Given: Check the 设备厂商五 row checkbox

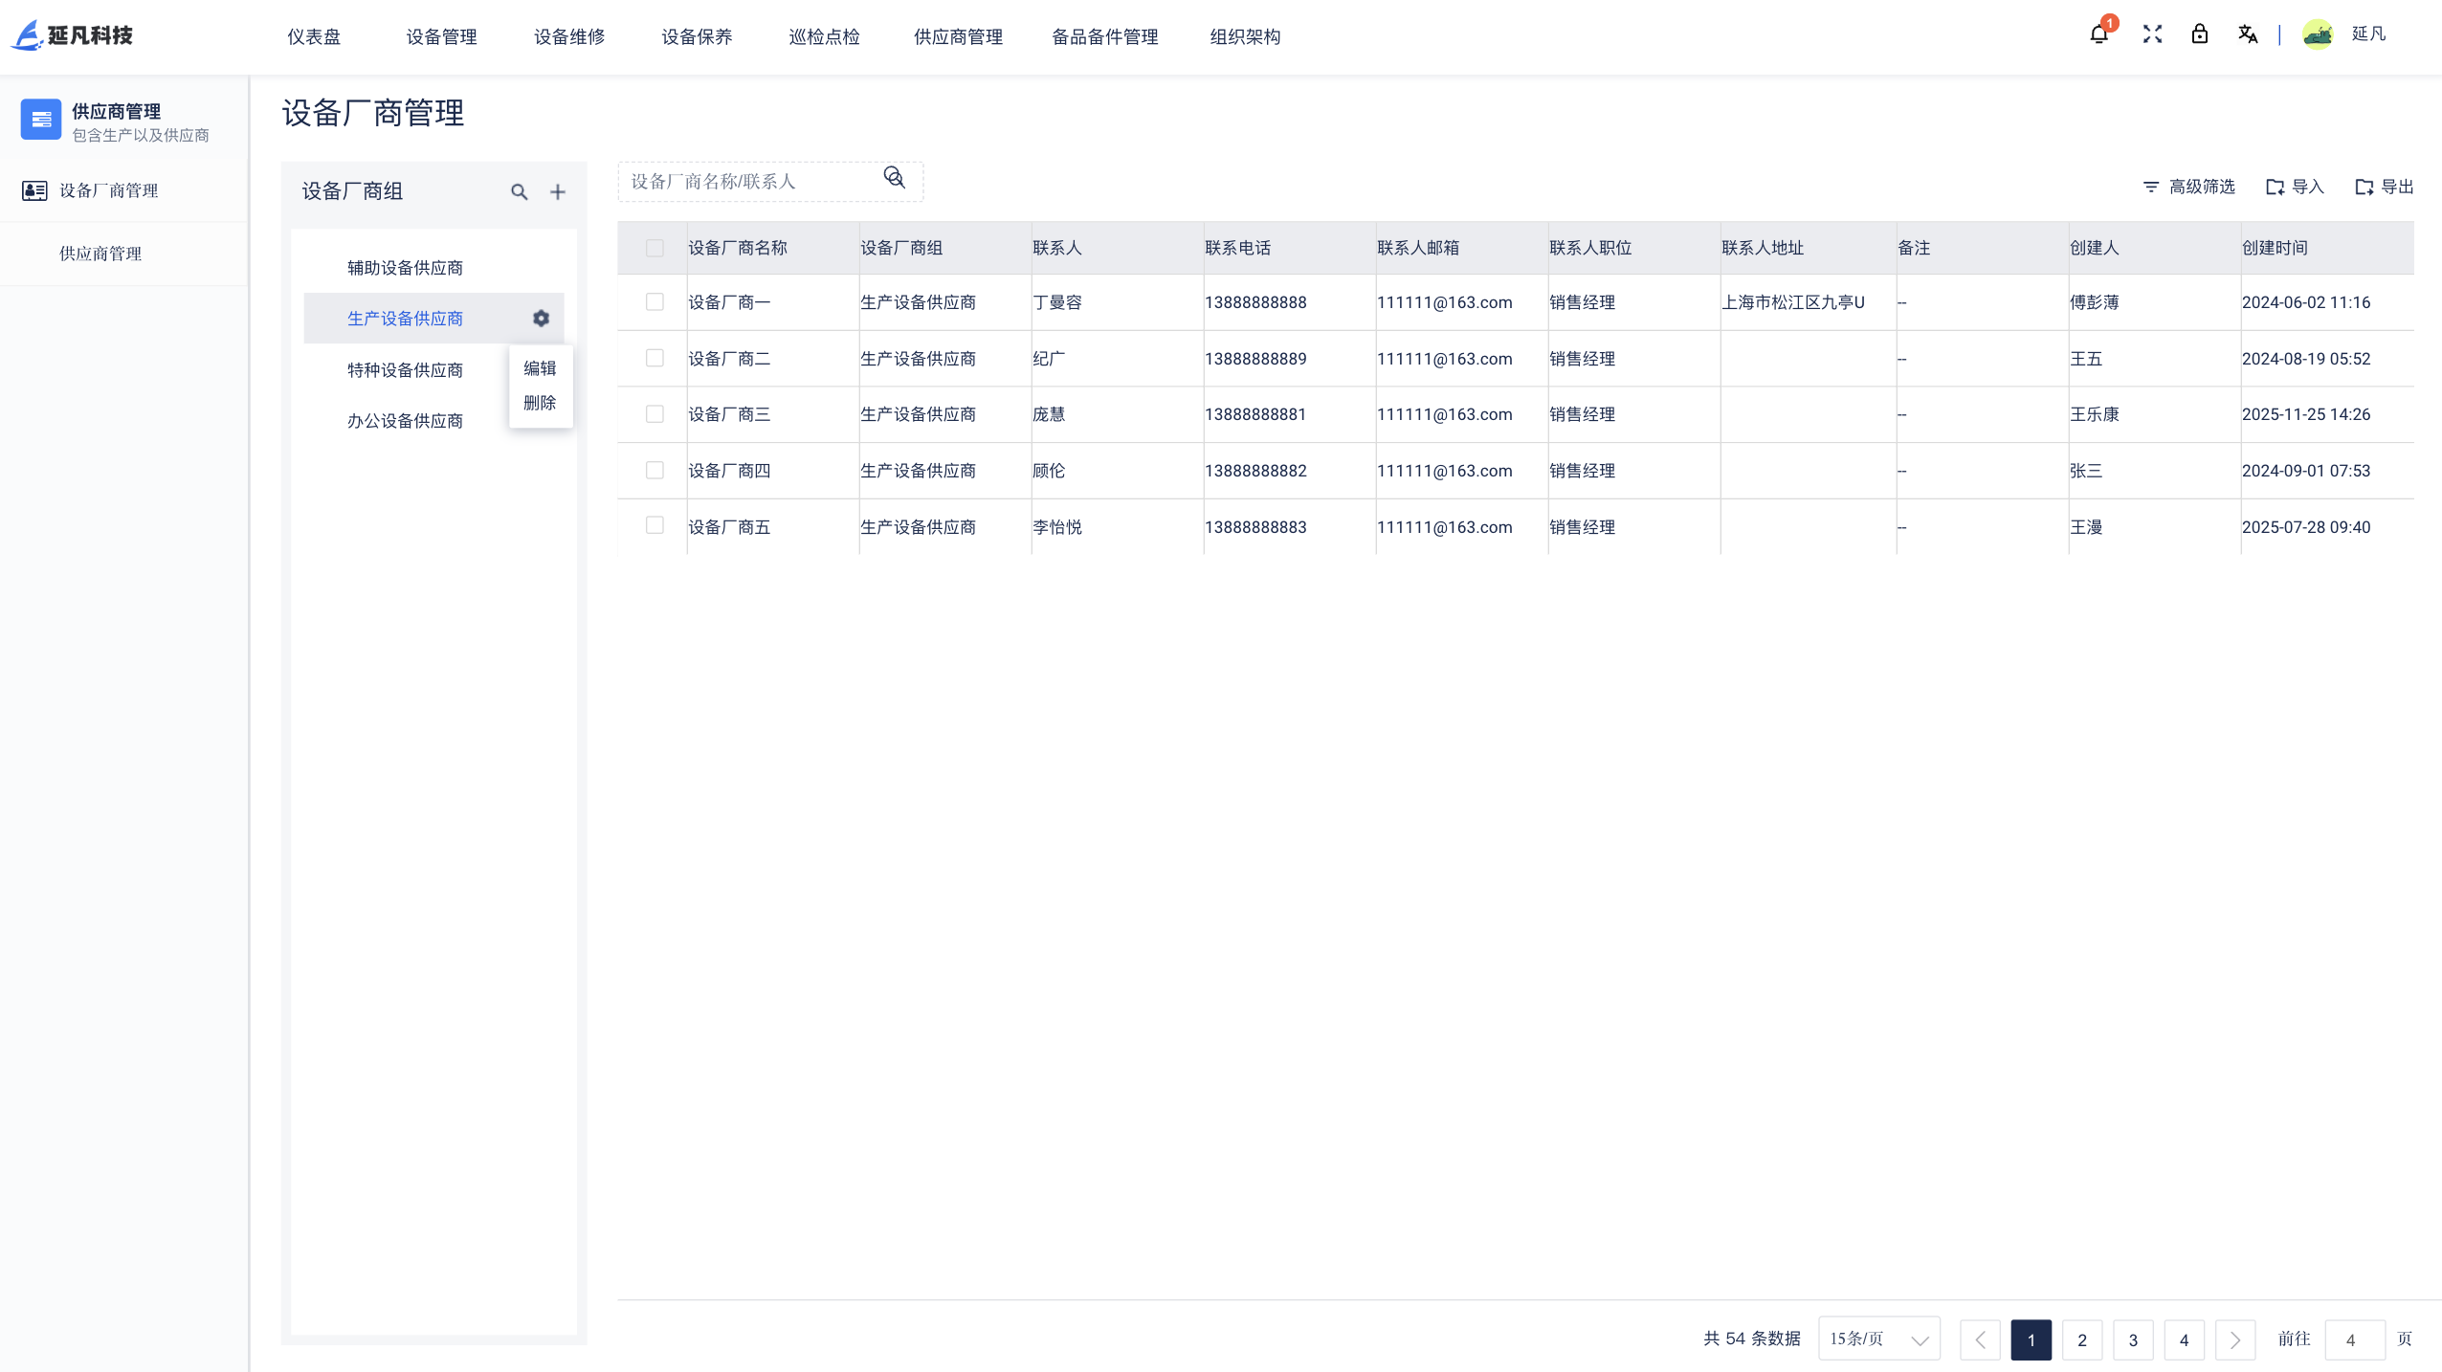Looking at the screenshot, I should (x=655, y=526).
